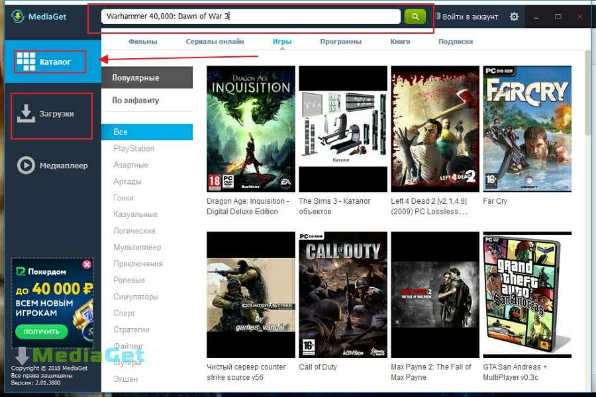Open the Медиаплеер sidebar section
The height and width of the screenshot is (397, 596).
(x=53, y=165)
